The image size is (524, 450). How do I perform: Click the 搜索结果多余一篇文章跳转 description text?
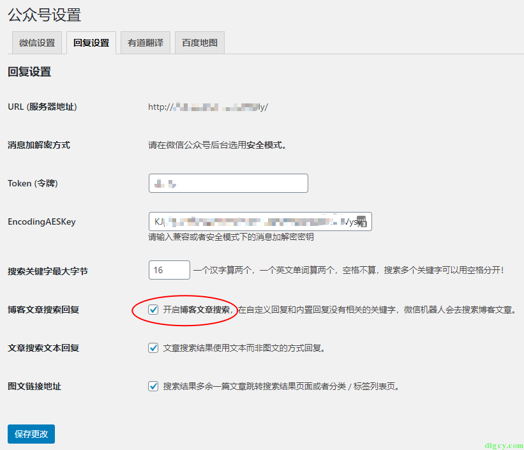click(281, 386)
